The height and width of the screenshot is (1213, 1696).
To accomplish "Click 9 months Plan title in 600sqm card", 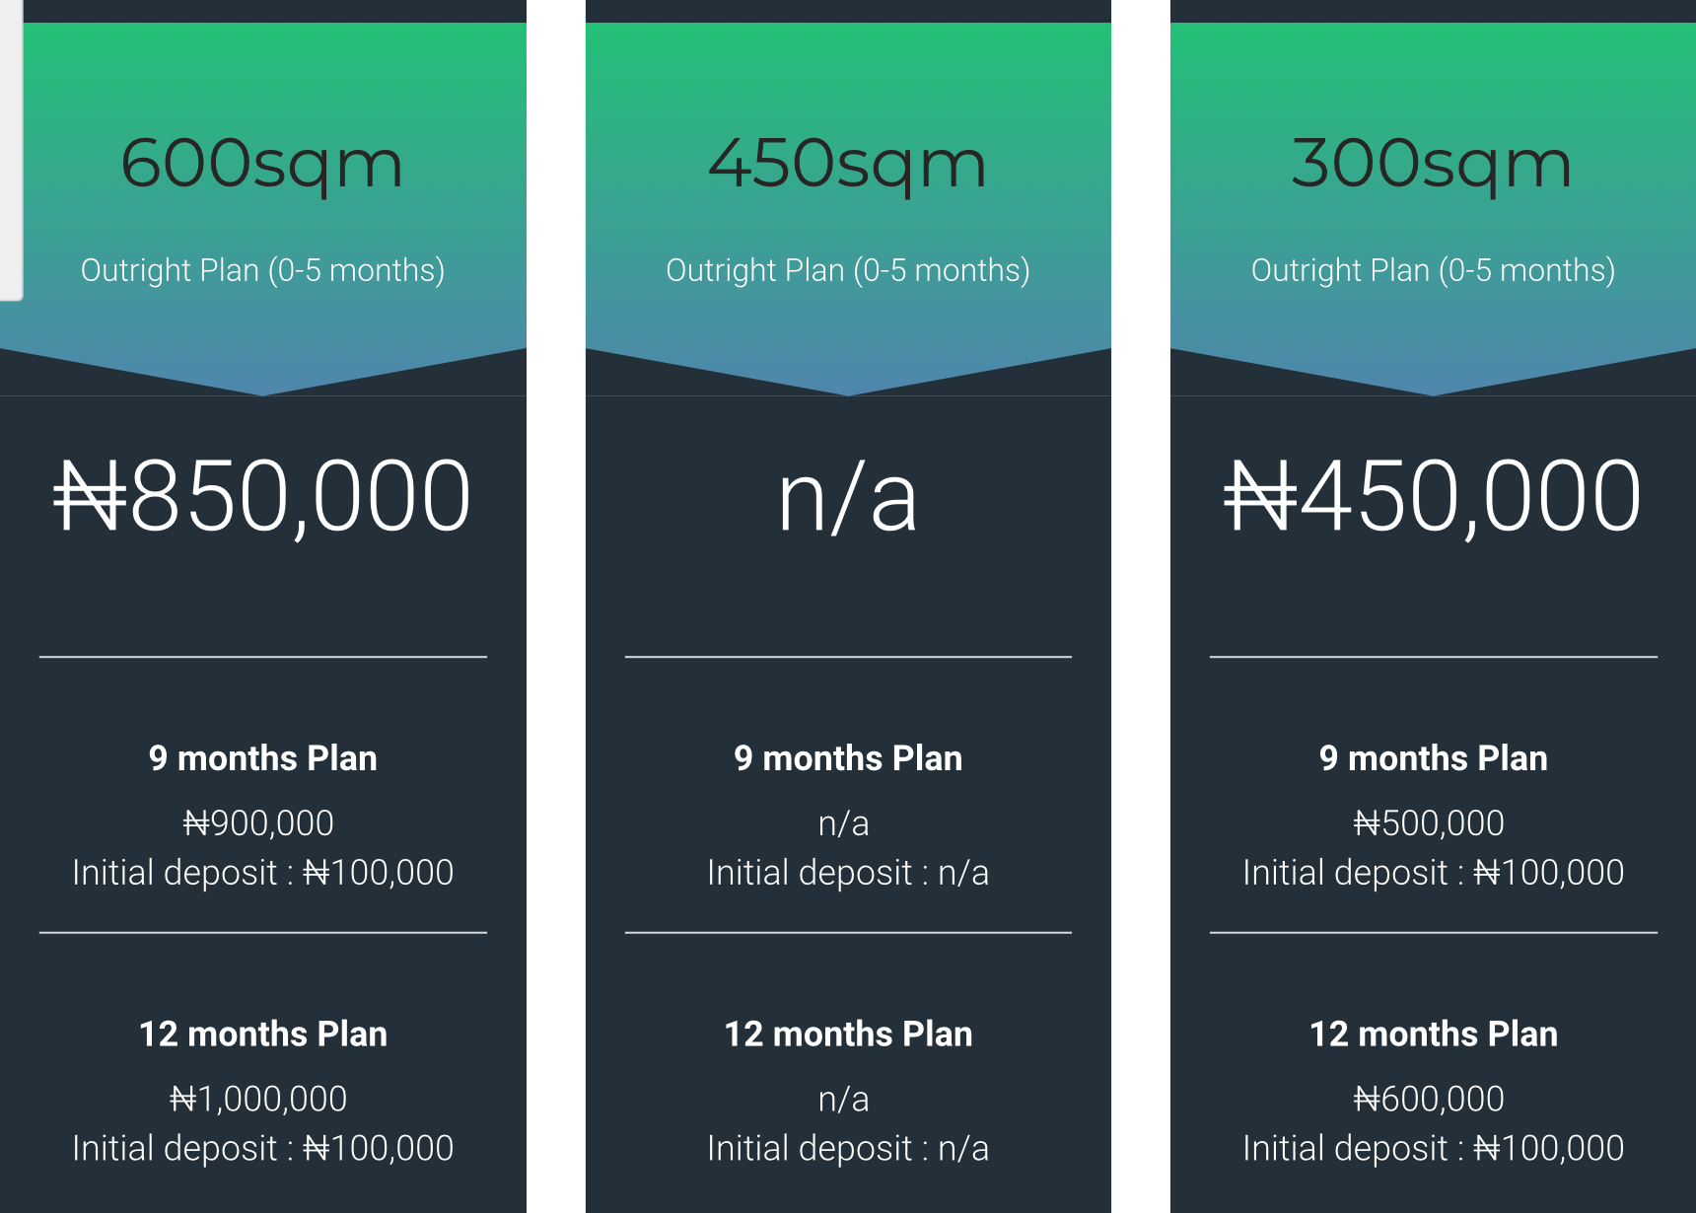I will [262, 758].
